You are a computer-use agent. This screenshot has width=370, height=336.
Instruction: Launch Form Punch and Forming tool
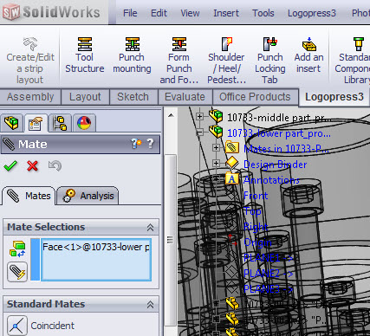179,61
